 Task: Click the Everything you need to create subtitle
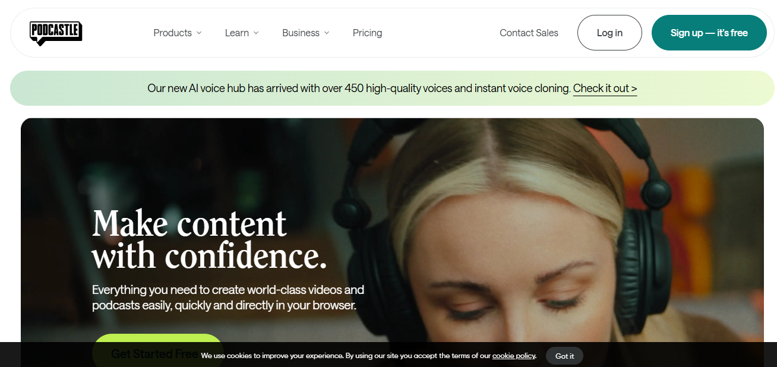tap(228, 298)
